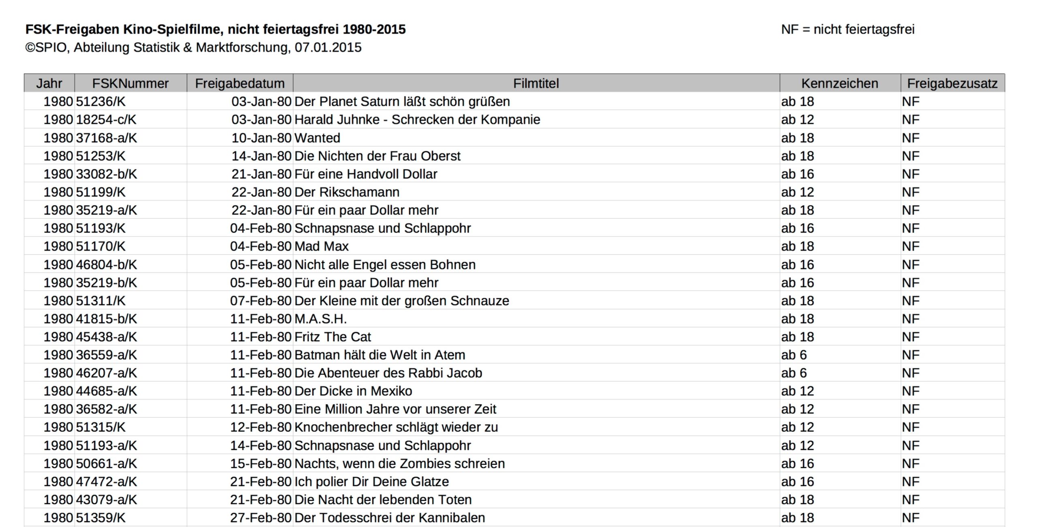Click the document title heading text
Image resolution: width=1037 pixels, height=527 pixels.
215,30
